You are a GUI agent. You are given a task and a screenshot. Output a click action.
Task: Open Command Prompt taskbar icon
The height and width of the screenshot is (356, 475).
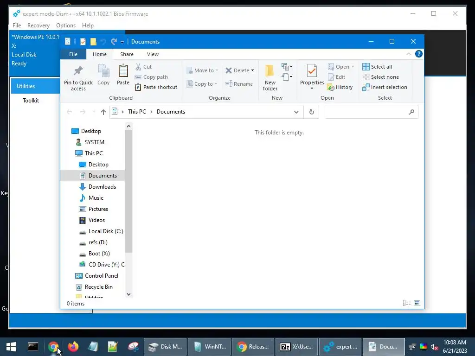(x=33, y=347)
